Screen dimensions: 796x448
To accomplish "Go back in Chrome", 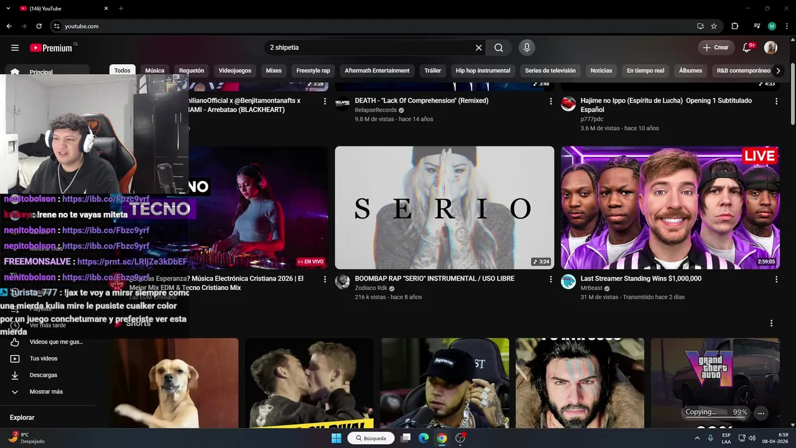I will [x=9, y=26].
